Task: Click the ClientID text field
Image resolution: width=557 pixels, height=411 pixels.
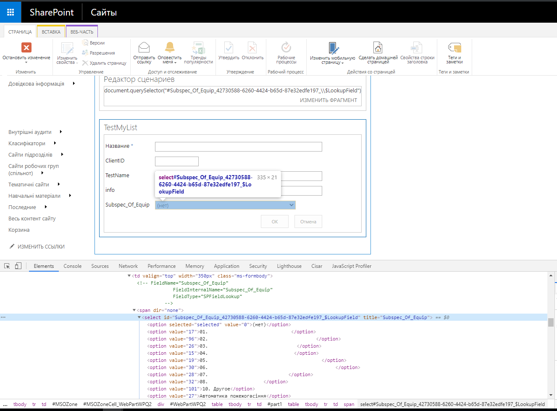Action: coord(177,161)
